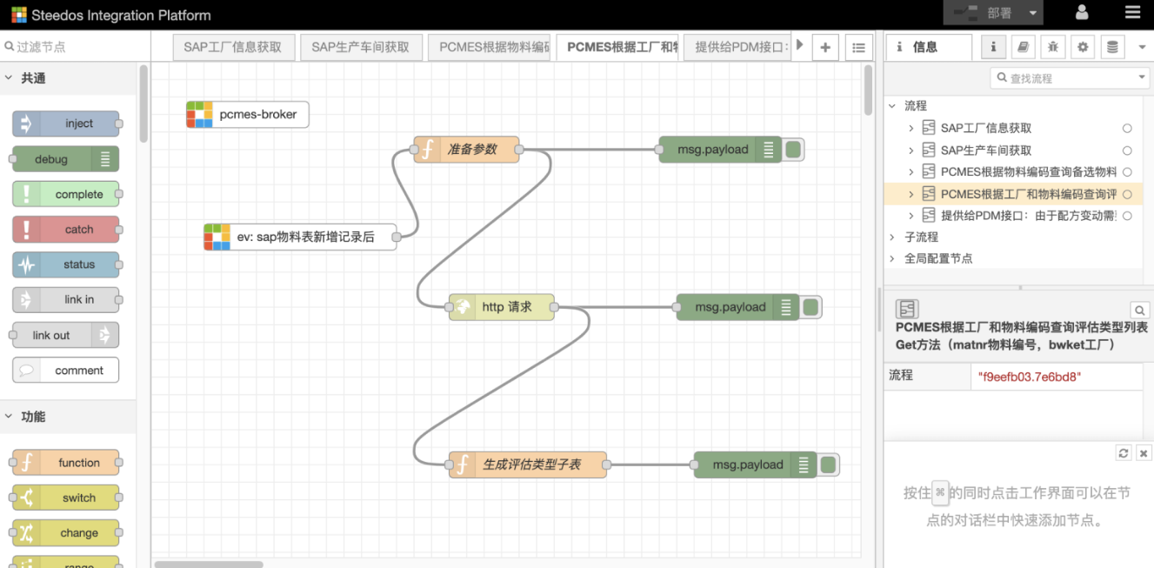Open the context data sidebar tab
The width and height of the screenshot is (1154, 568).
(1112, 47)
